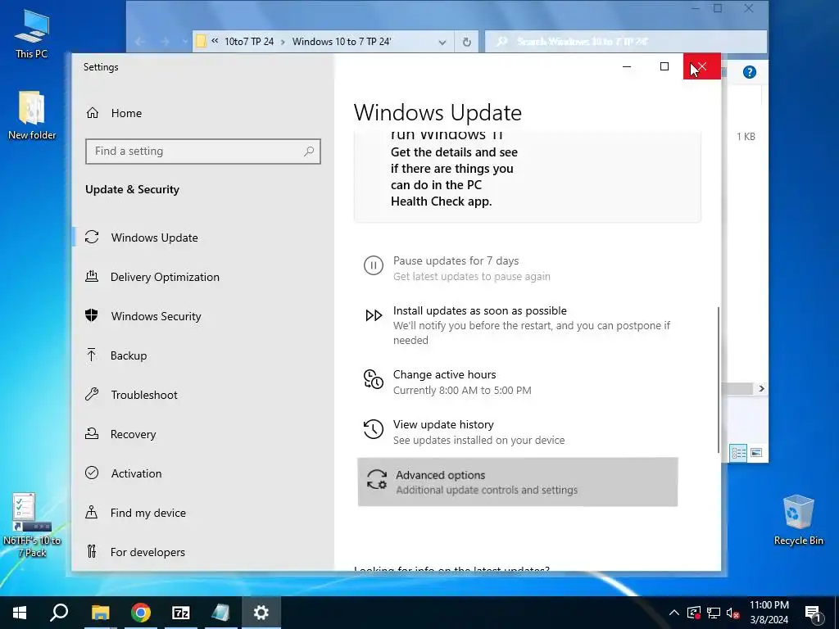Click the PC Health Check info card
The height and width of the screenshot is (629, 839).
[527, 177]
